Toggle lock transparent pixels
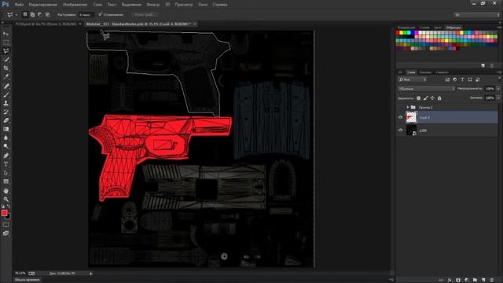 418,97
